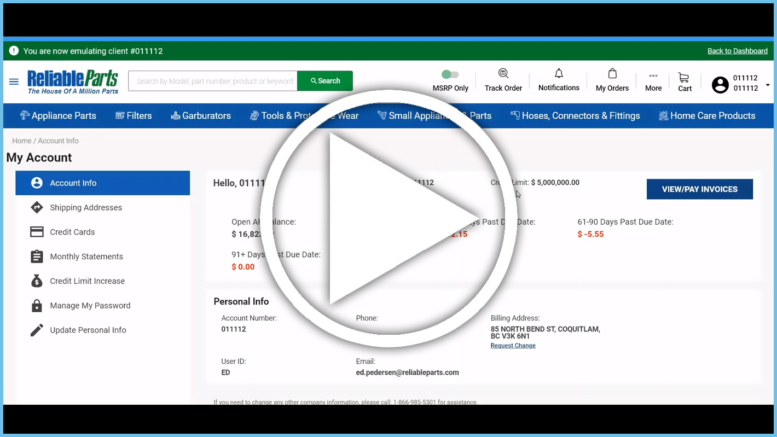Expand the account dropdown arrow
The image size is (777, 437).
click(768, 85)
